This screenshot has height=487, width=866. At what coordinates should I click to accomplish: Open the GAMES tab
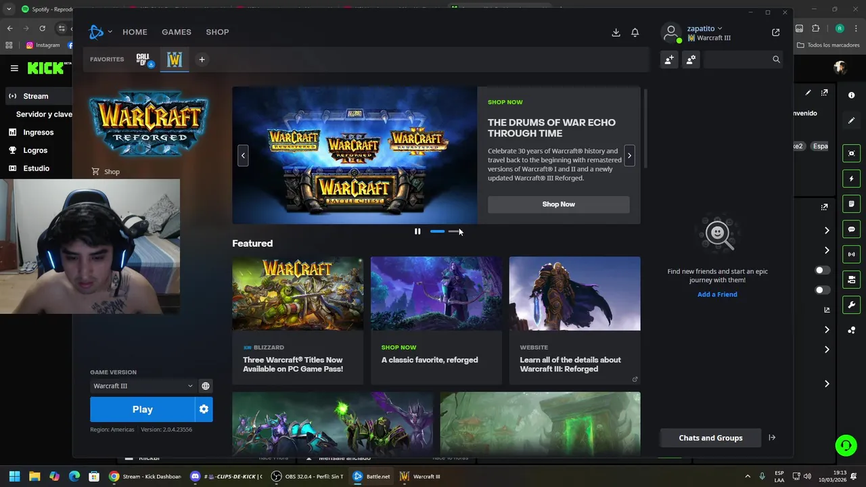click(x=177, y=32)
